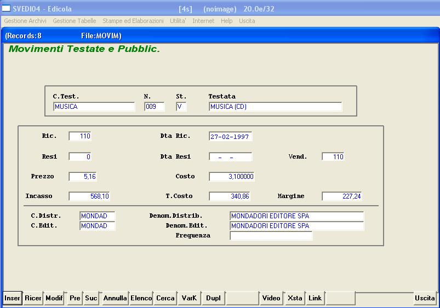Click the Incasso field showing 568,10
Screen dimensions: 440x308
point(89,196)
